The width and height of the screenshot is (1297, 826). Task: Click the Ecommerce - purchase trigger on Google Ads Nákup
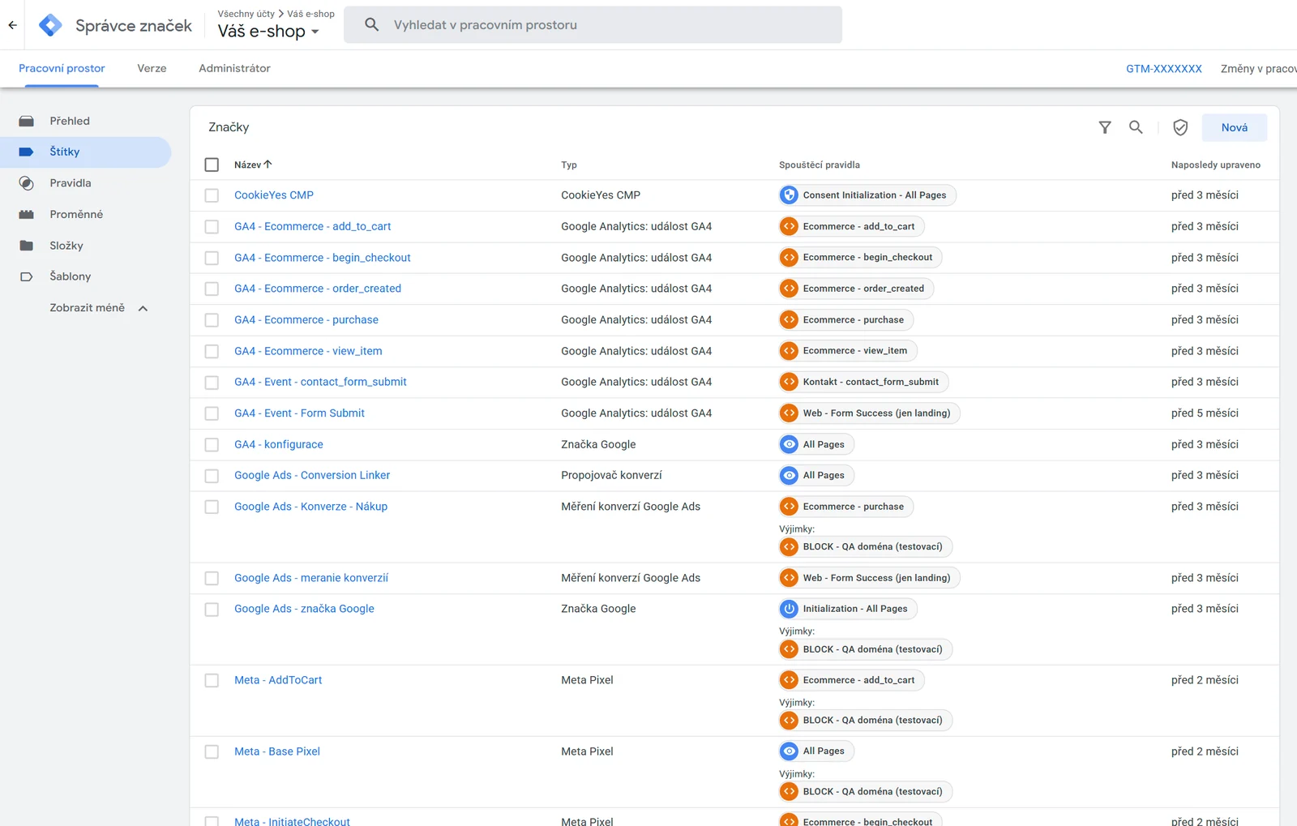(x=845, y=507)
